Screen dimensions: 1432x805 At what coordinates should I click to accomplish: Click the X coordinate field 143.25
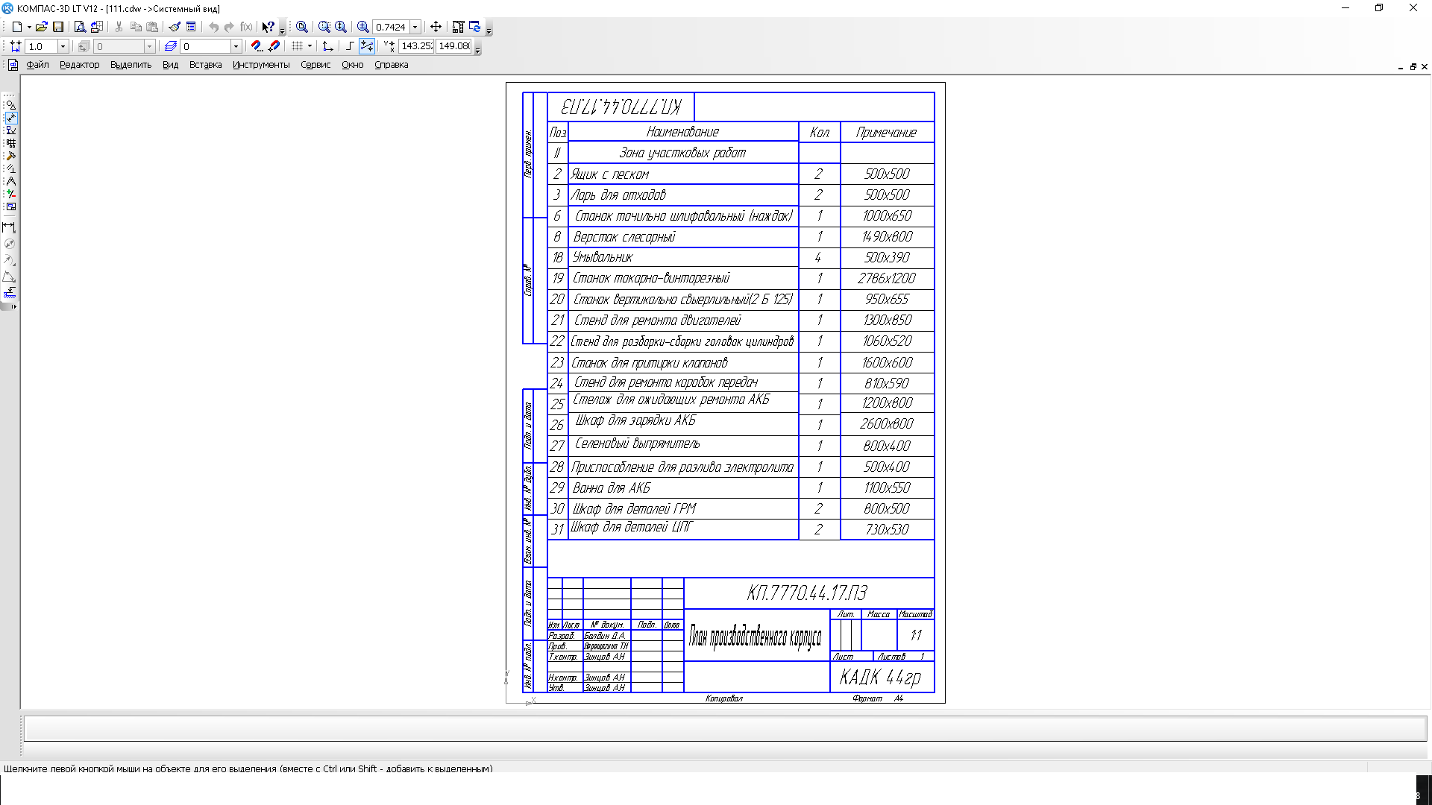click(x=416, y=46)
